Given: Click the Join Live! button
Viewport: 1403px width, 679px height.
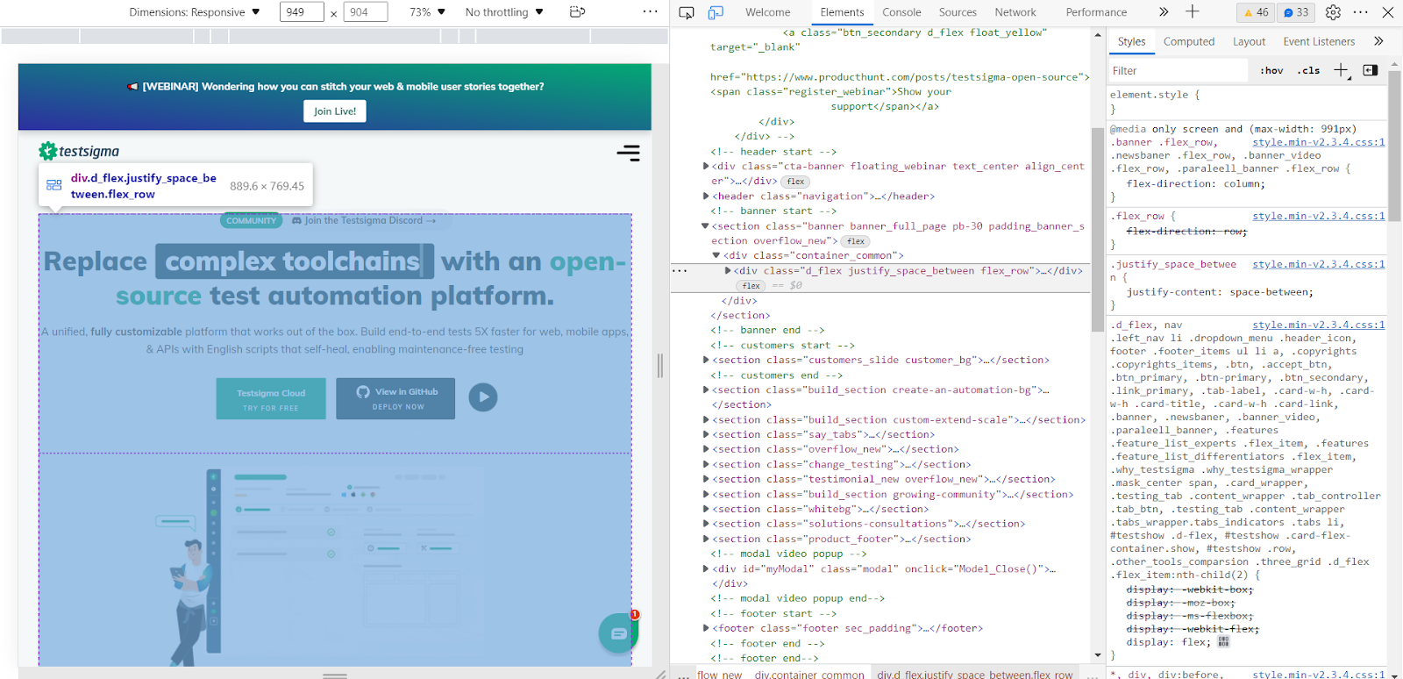Looking at the screenshot, I should pos(335,111).
